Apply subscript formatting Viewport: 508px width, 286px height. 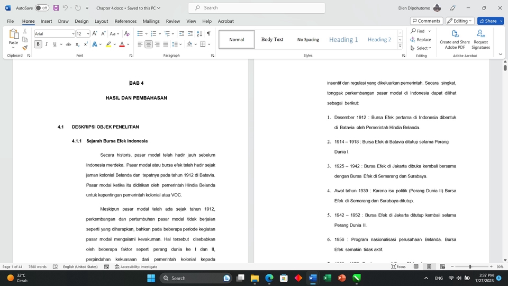[77, 44]
